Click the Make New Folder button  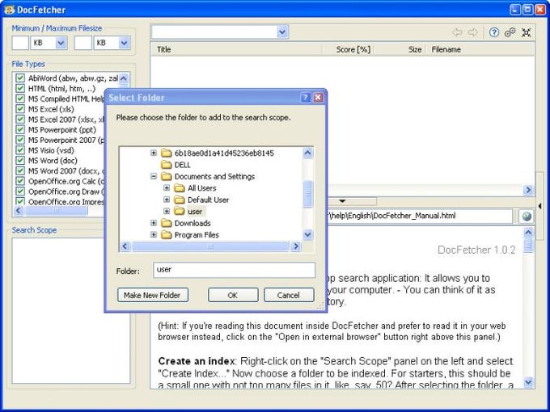tap(153, 295)
